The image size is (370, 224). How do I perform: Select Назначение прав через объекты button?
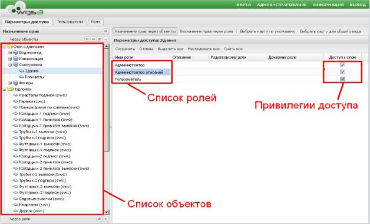145,31
